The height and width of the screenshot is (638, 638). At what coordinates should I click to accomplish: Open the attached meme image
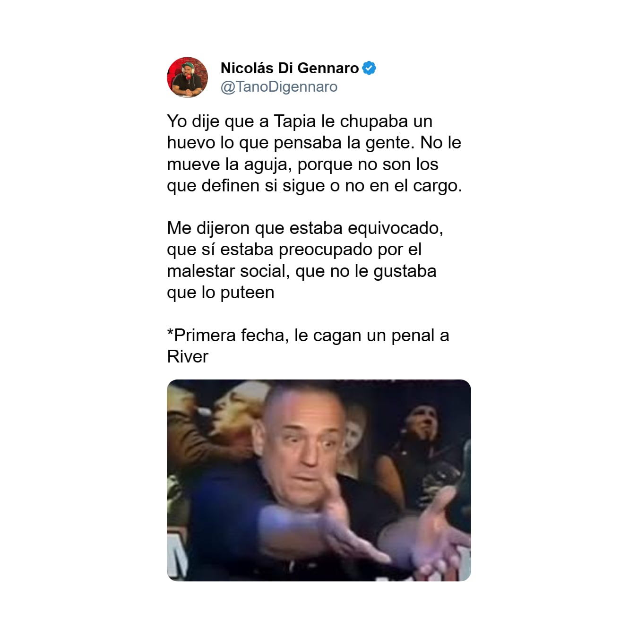coord(319,480)
